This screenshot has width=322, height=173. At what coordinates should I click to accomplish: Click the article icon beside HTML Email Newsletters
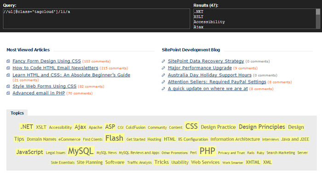click(x=8, y=68)
